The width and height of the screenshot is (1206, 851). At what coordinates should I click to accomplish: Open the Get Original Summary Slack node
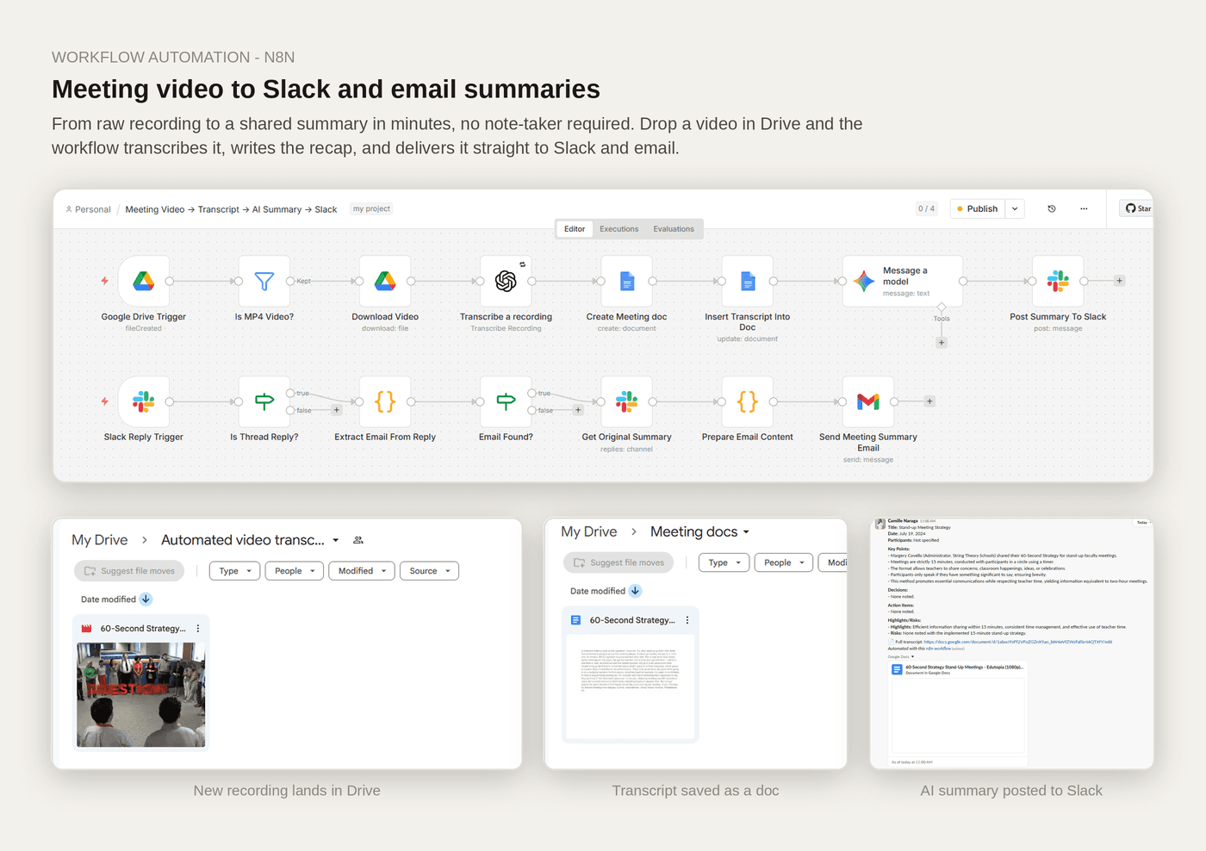(x=626, y=401)
